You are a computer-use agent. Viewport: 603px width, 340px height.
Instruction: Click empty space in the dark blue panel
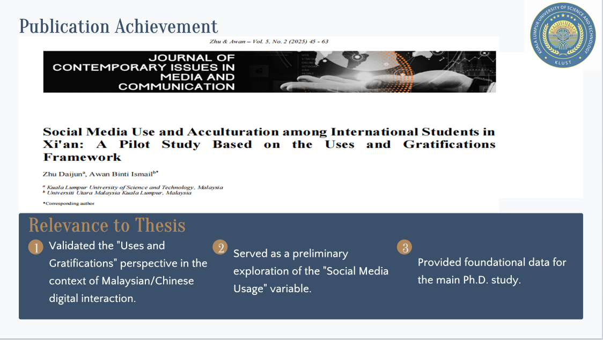coord(483,306)
